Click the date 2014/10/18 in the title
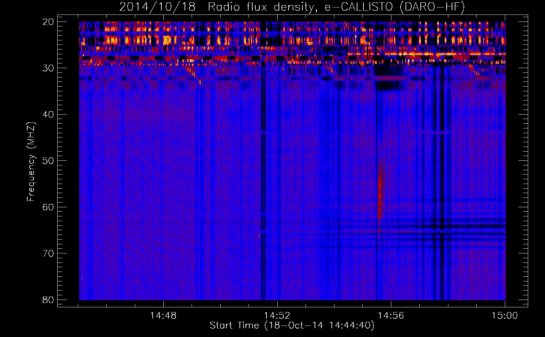Image resolution: width=545 pixels, height=337 pixels. tap(157, 7)
